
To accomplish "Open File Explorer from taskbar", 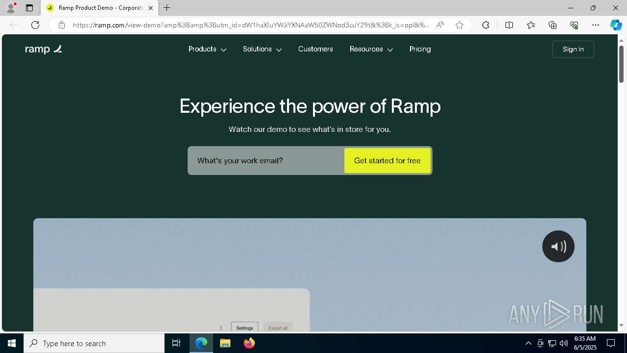I will point(225,343).
